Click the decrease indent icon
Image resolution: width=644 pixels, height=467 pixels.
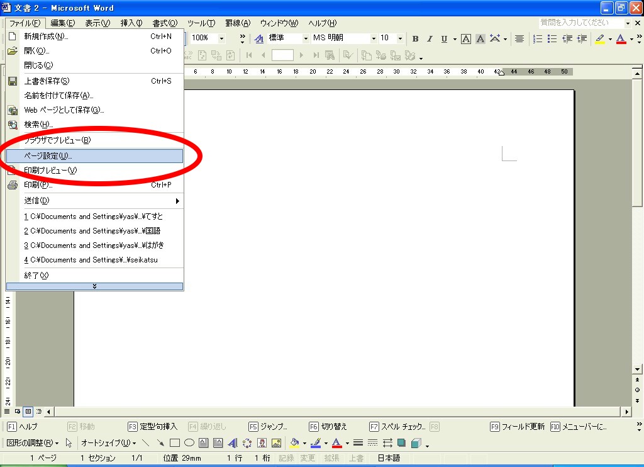point(567,38)
